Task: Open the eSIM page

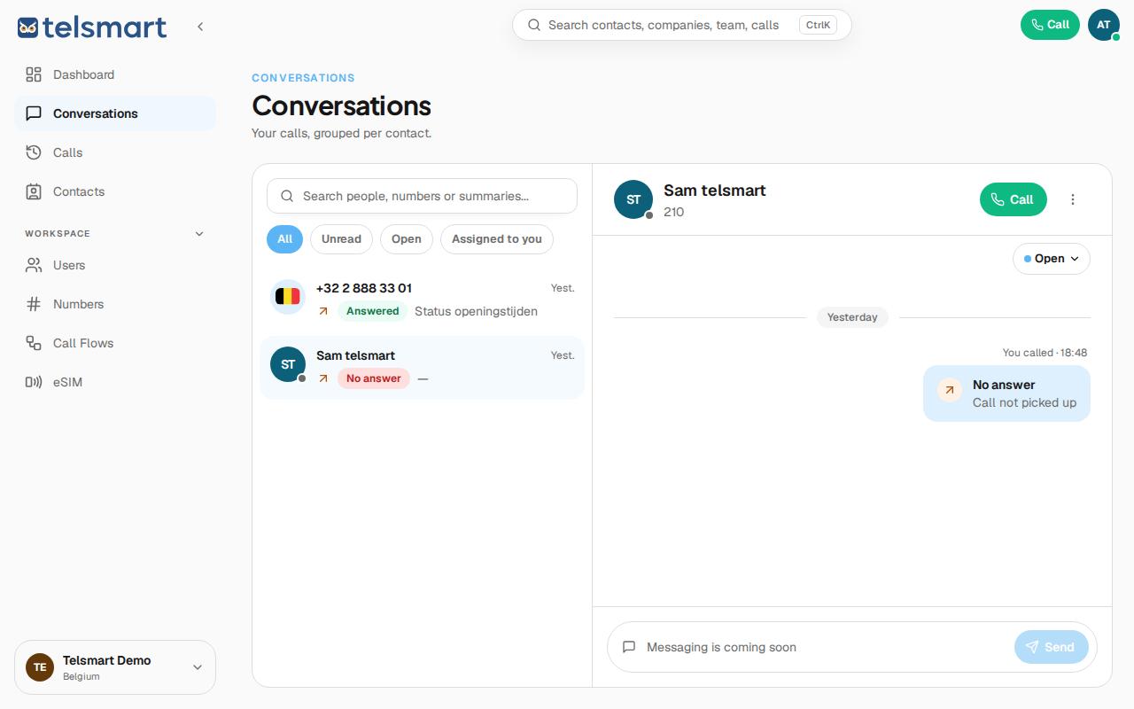Action: [115, 382]
